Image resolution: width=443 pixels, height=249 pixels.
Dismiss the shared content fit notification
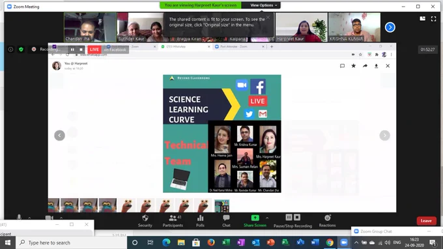click(268, 17)
